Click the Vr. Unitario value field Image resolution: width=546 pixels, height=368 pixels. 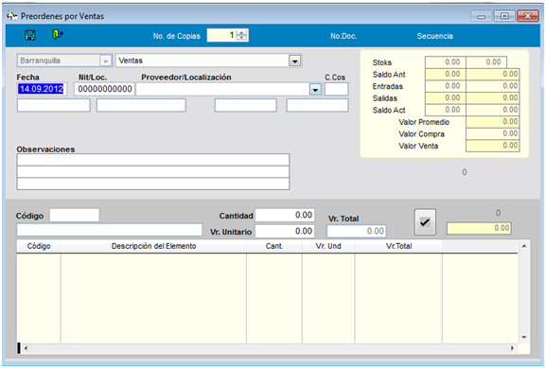click(x=285, y=231)
